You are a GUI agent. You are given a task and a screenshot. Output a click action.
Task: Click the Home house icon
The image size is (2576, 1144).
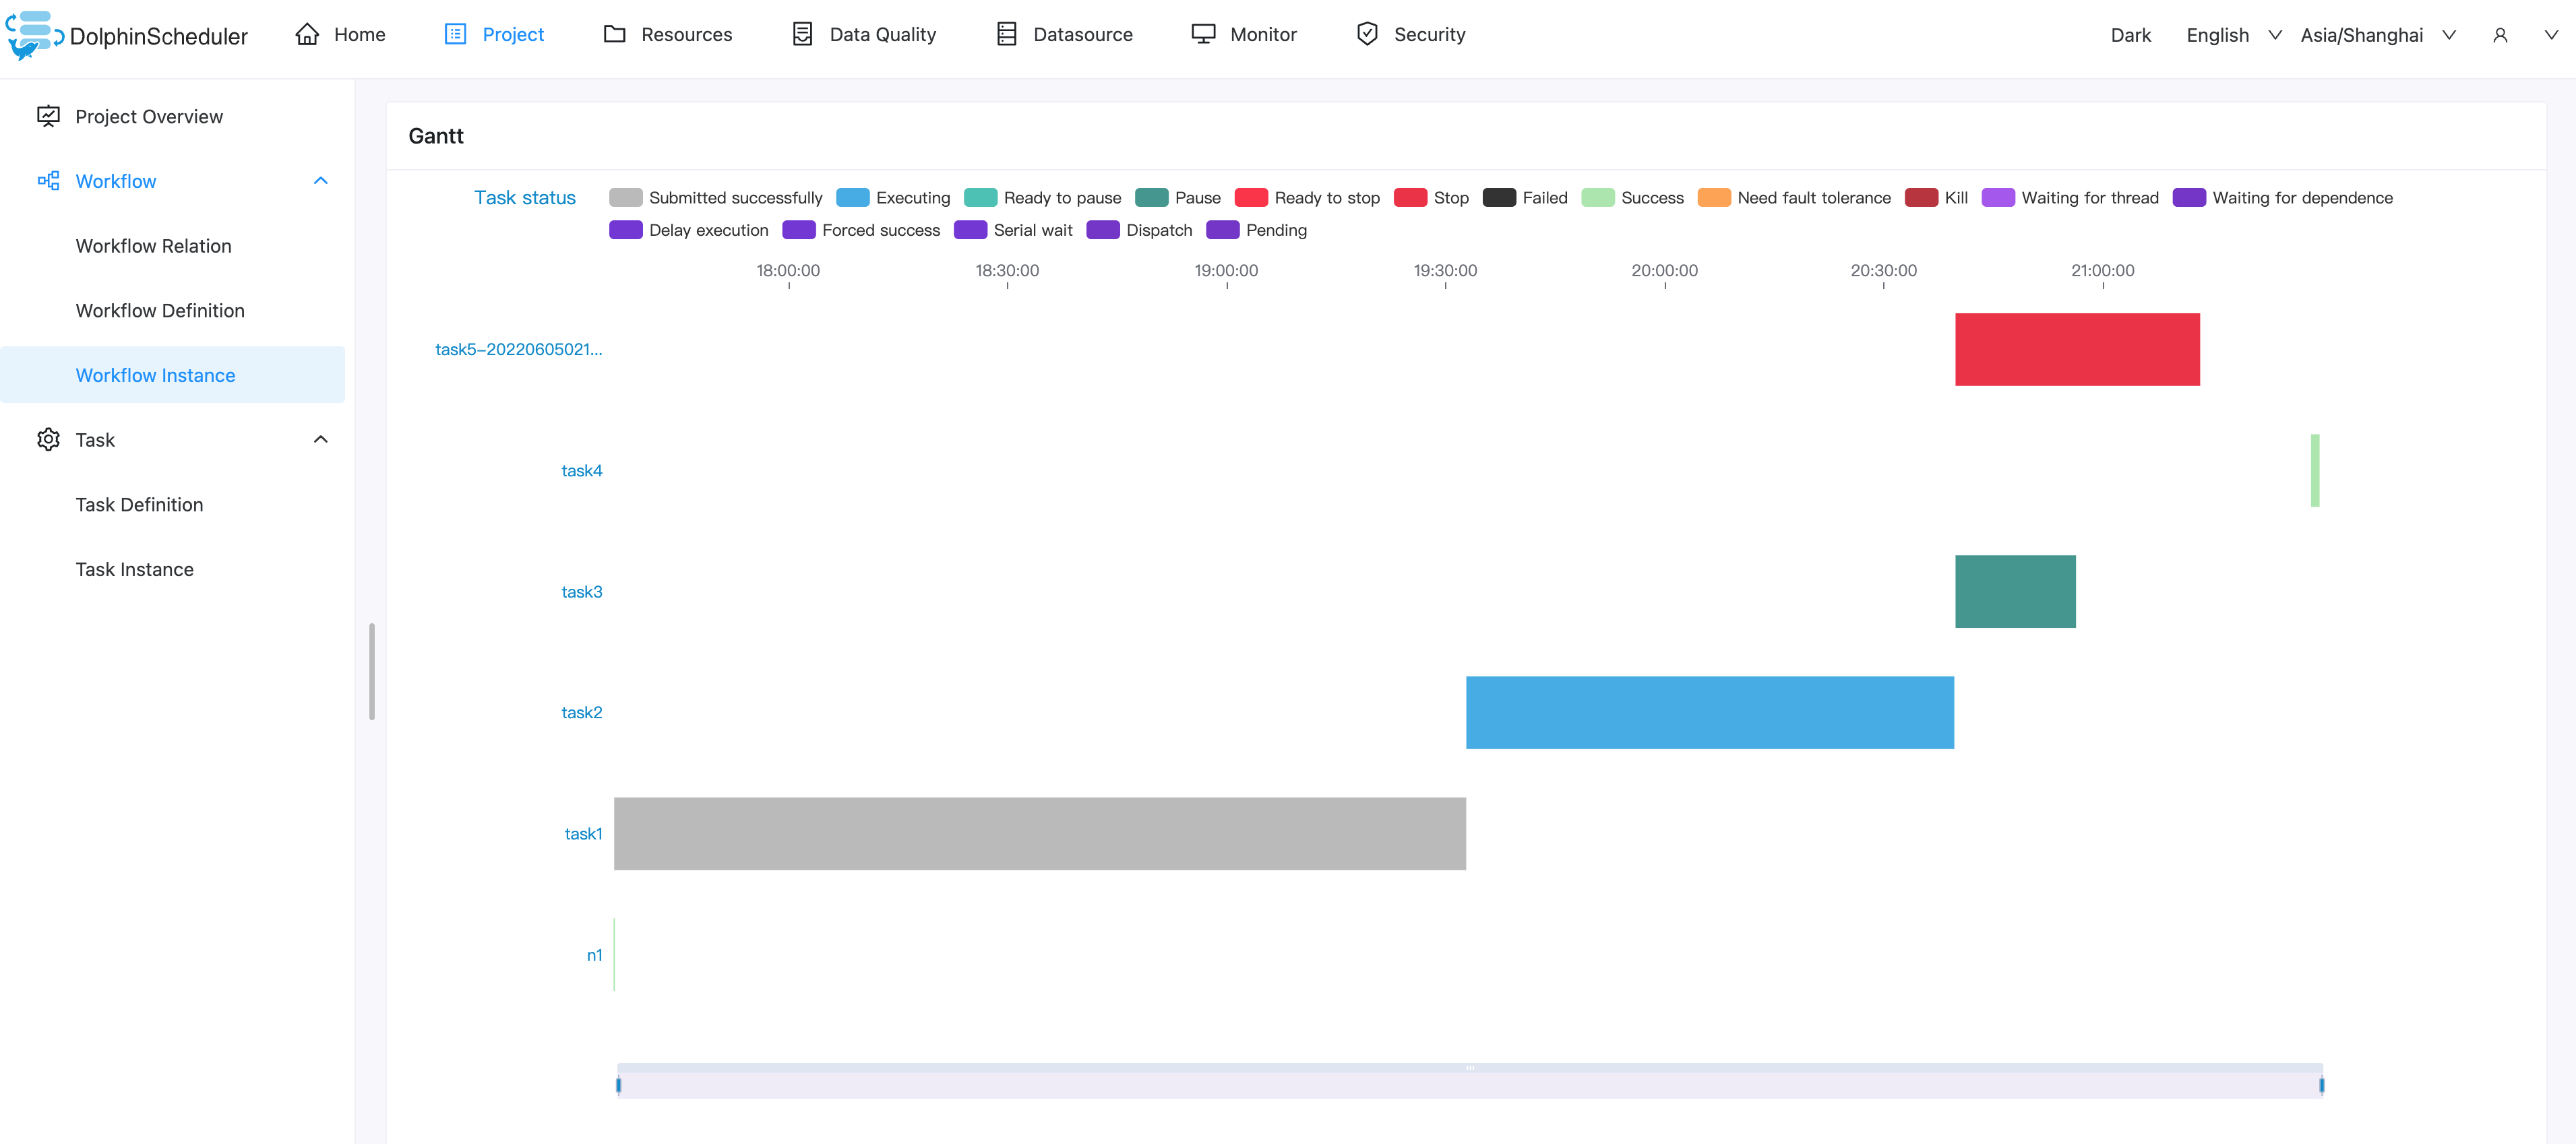[307, 35]
